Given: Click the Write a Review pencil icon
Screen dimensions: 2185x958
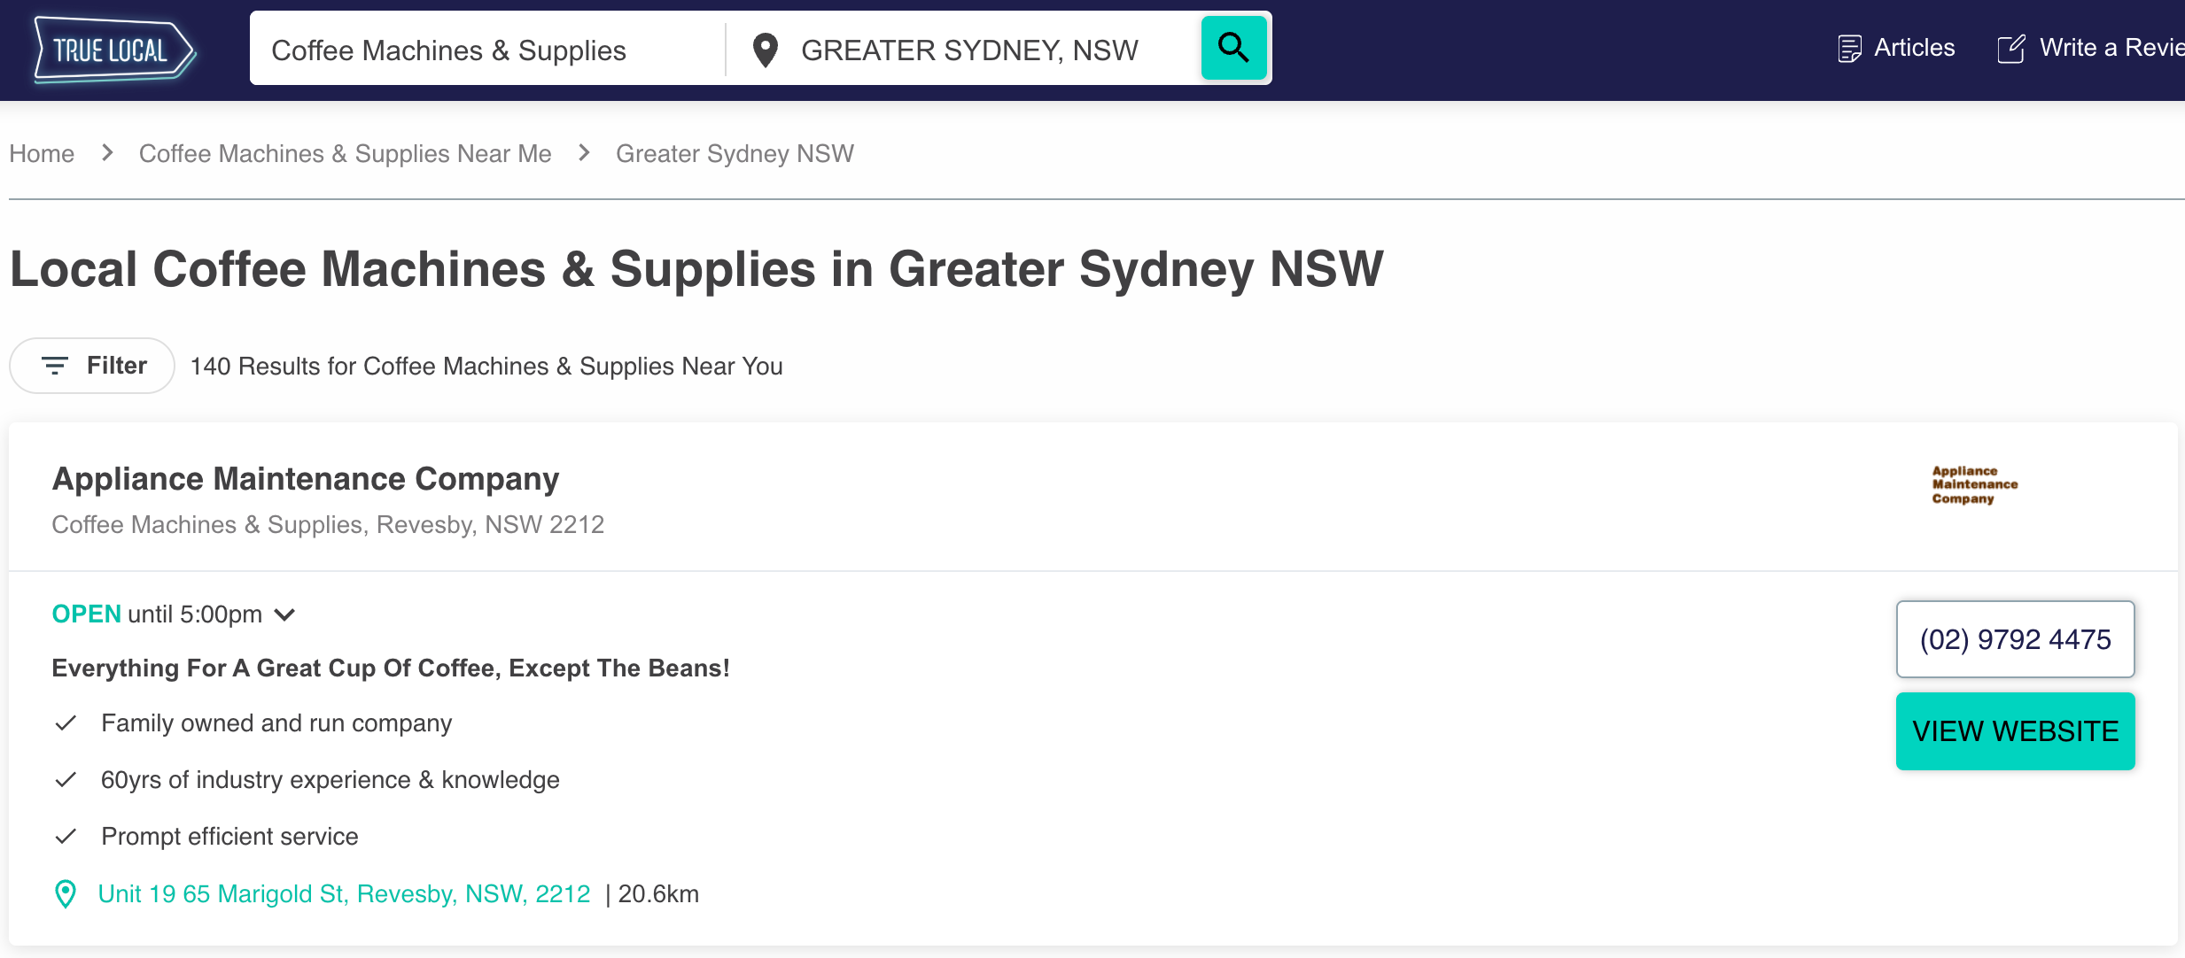Looking at the screenshot, I should tap(2011, 49).
